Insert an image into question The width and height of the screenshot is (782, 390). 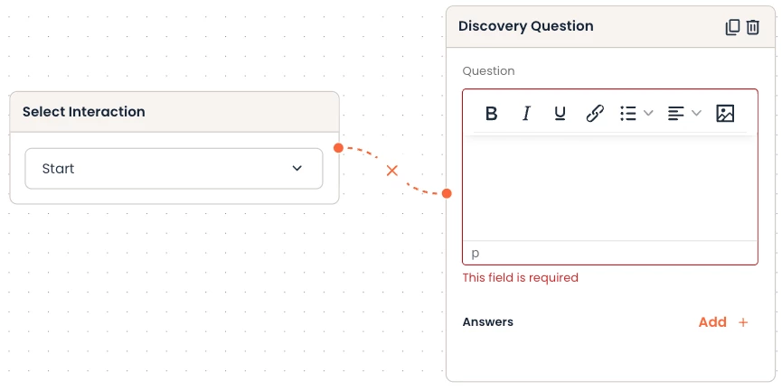pyautogui.click(x=725, y=113)
